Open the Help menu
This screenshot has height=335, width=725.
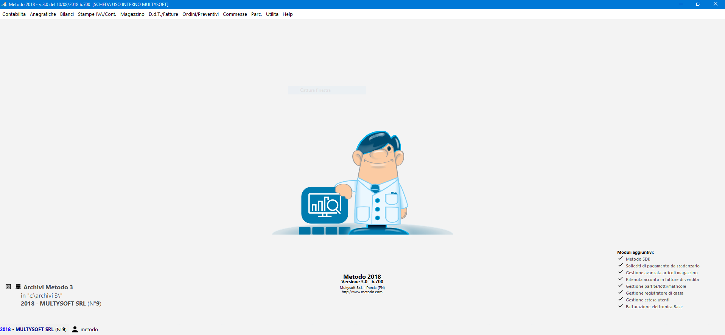288,14
